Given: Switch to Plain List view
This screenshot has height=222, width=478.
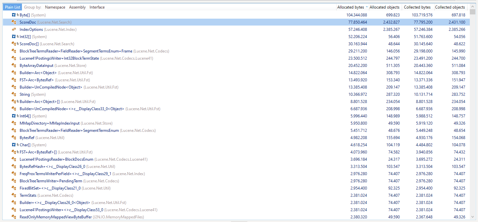Looking at the screenshot, I should (12, 7).
